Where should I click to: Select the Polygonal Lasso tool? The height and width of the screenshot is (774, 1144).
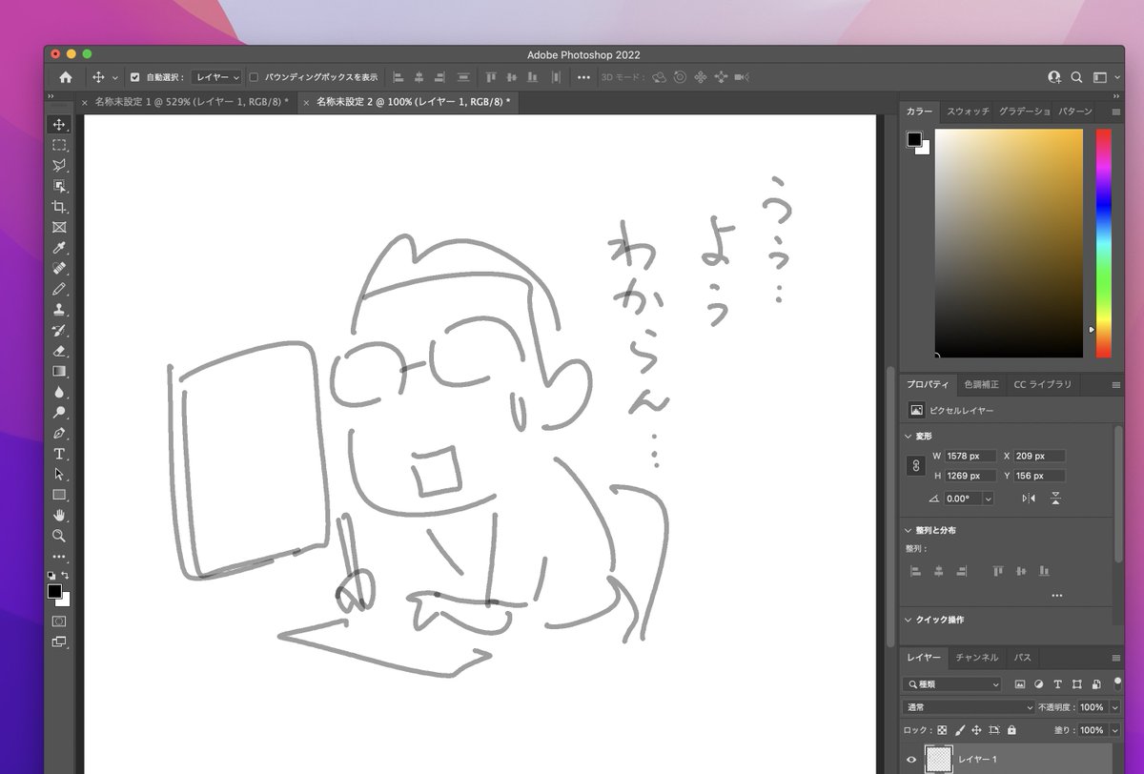(x=59, y=166)
